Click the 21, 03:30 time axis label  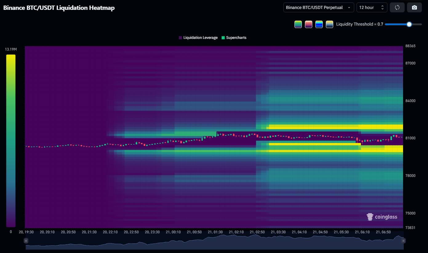point(278,232)
